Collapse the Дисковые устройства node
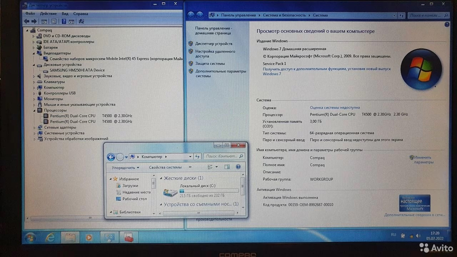The width and height of the screenshot is (457, 257). (x=33, y=65)
